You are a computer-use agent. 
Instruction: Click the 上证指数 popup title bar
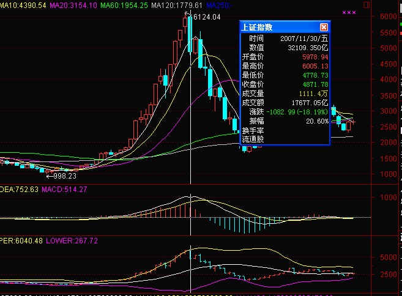click(x=278, y=27)
